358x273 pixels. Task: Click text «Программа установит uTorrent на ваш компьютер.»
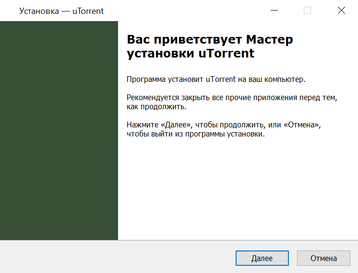216,80
